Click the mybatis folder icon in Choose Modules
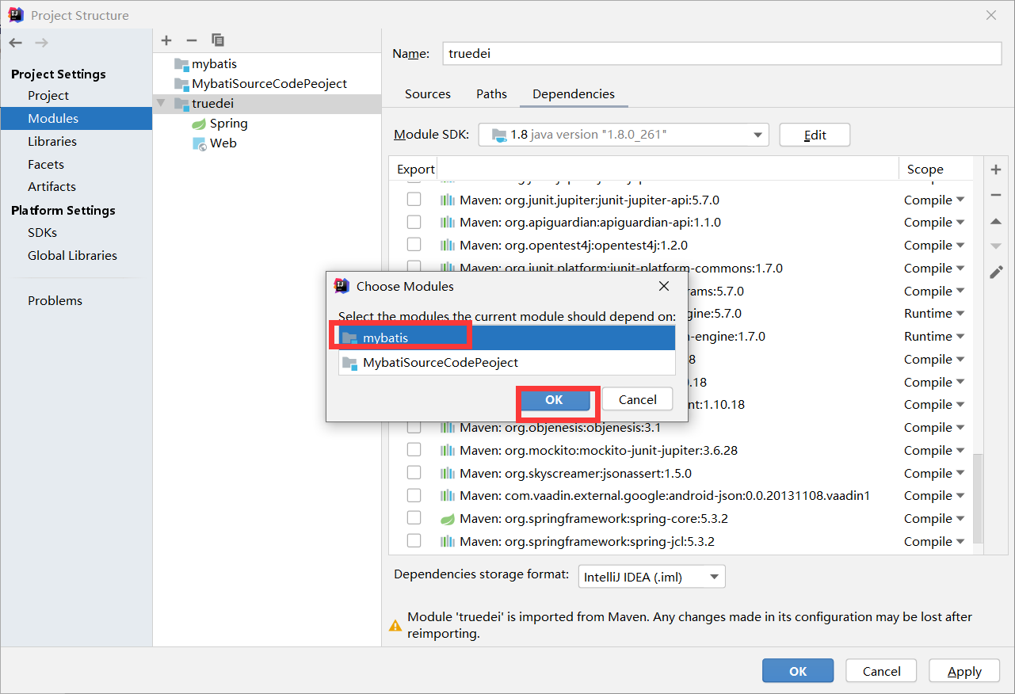Viewport: 1015px width, 694px height. 349,337
